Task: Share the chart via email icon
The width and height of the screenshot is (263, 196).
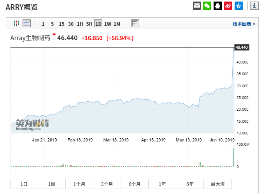Action: pyautogui.click(x=197, y=6)
